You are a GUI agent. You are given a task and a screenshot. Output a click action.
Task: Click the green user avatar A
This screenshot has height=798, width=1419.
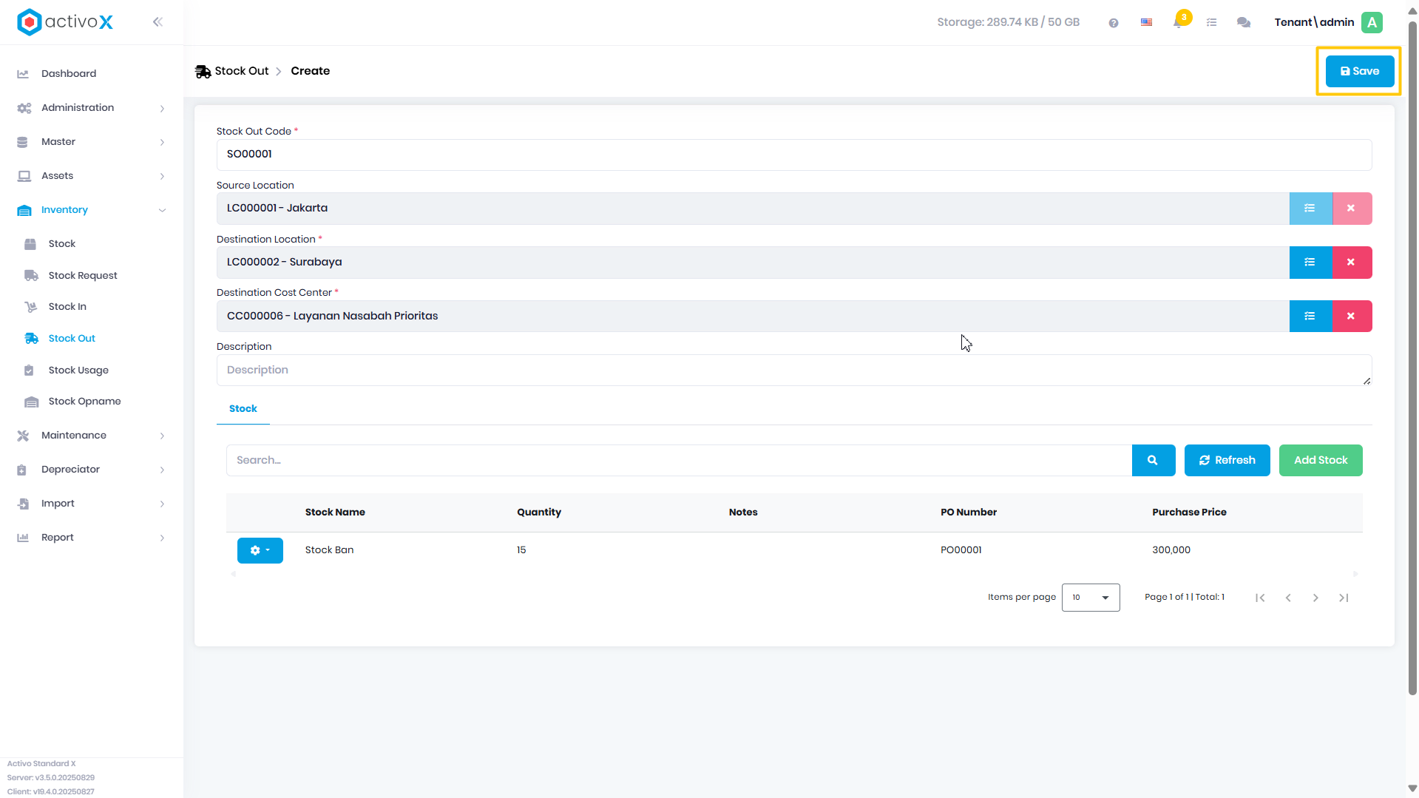1372,22
